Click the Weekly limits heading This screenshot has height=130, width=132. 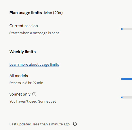[x=23, y=52]
